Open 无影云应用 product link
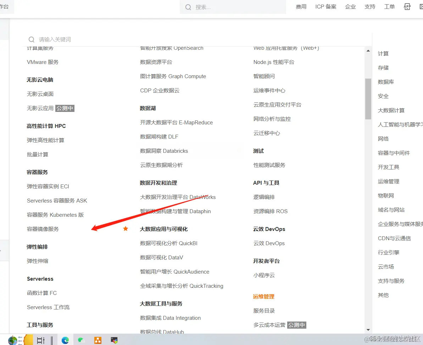Viewport: 423px width, 345px height. [40, 108]
